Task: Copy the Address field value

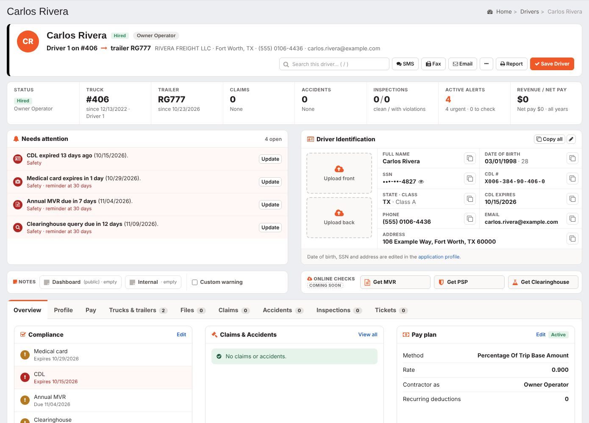Action: coord(572,239)
